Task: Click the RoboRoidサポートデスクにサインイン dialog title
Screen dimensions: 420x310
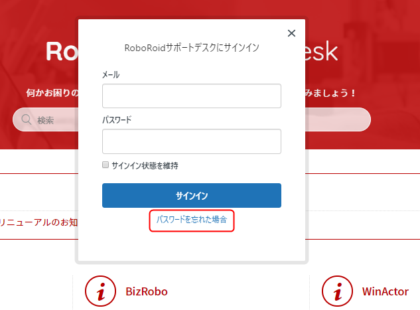Action: point(192,48)
